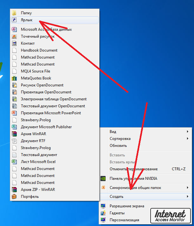Expand the Сортировка submenu arrow
Viewport: 194px width, 226px height.
click(188, 139)
